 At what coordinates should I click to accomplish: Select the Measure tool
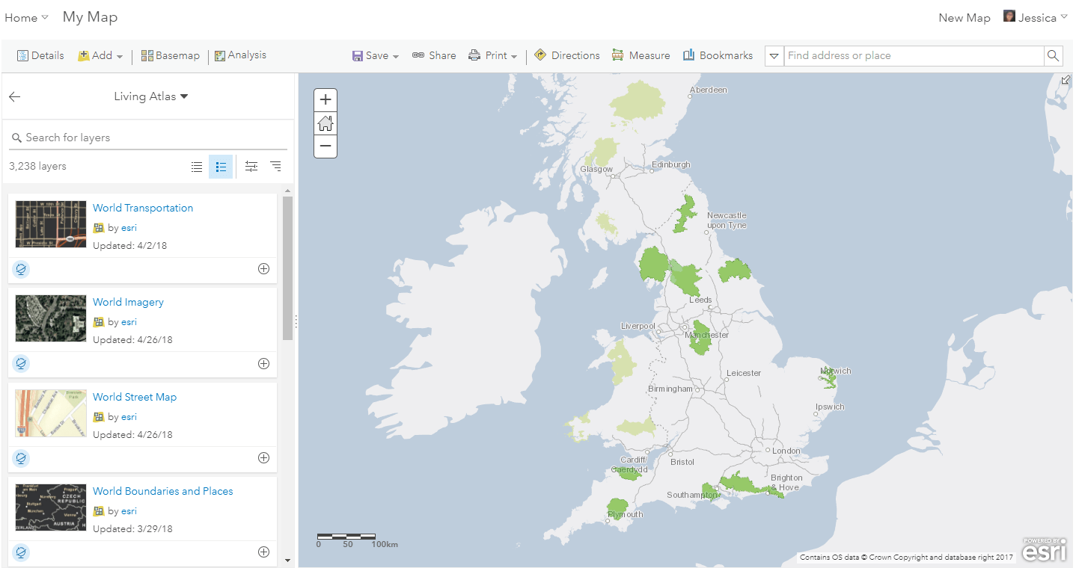click(641, 55)
